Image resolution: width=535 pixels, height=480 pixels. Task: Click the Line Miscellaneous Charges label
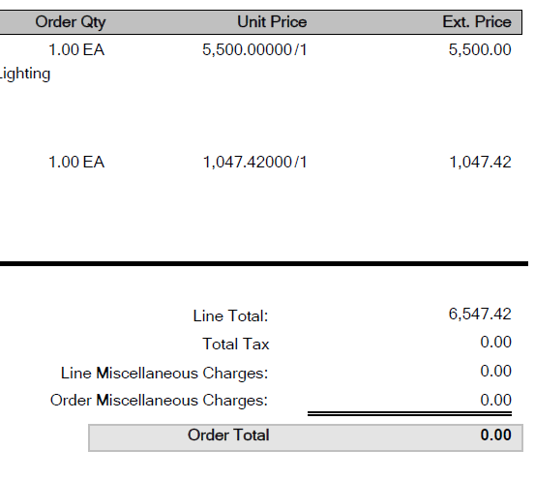pyautogui.click(x=164, y=374)
